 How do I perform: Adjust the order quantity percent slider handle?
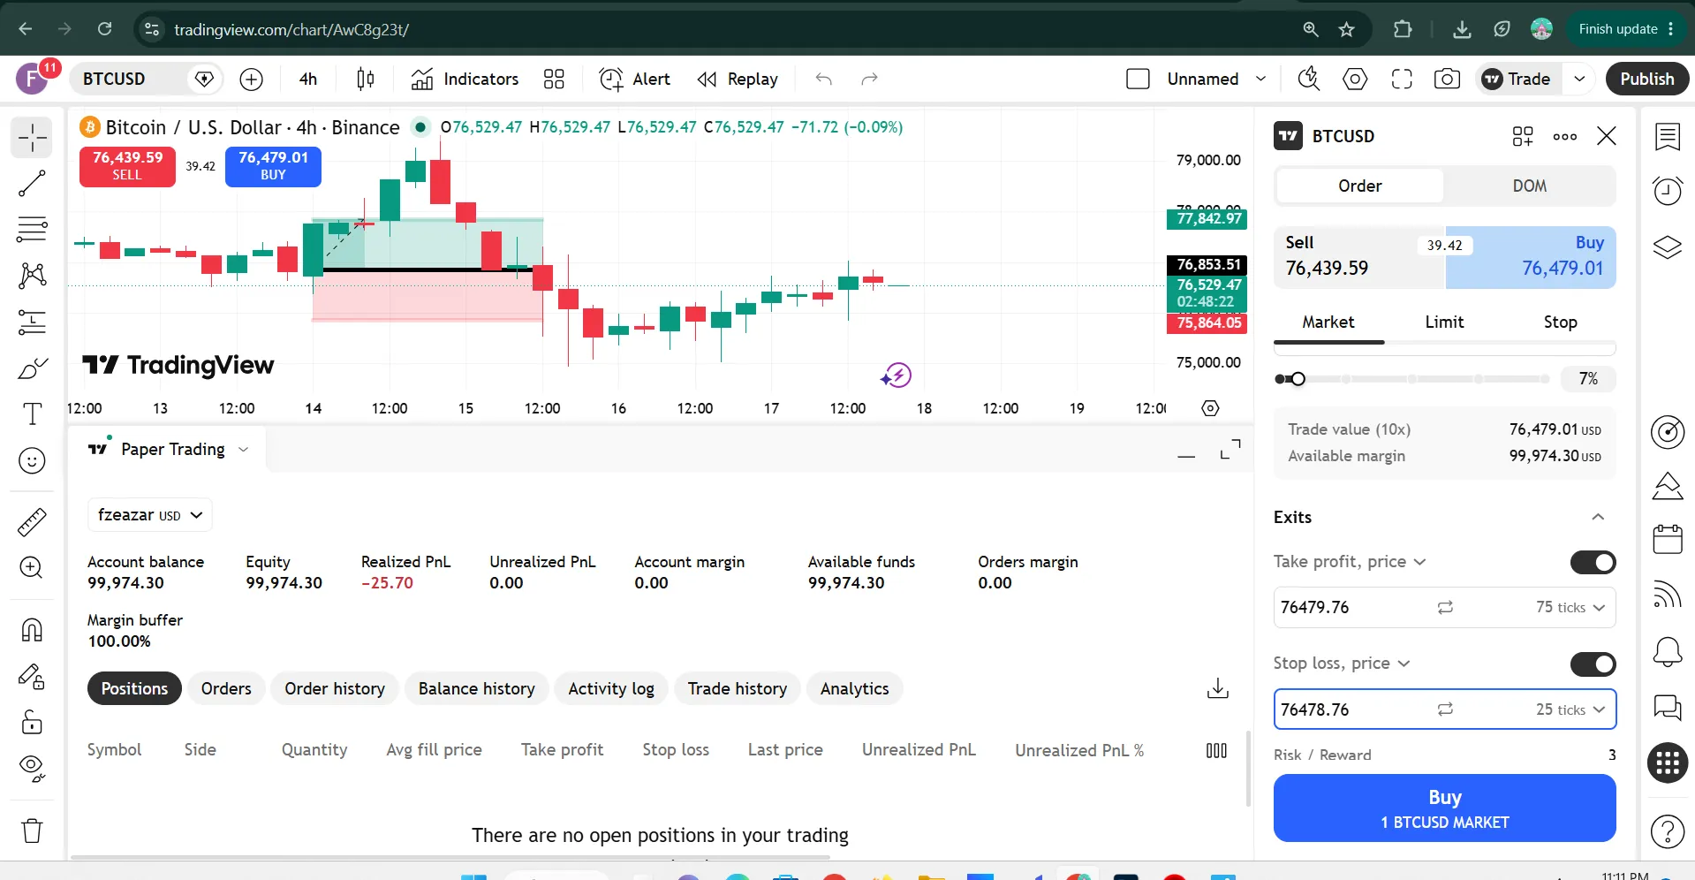(x=1298, y=379)
